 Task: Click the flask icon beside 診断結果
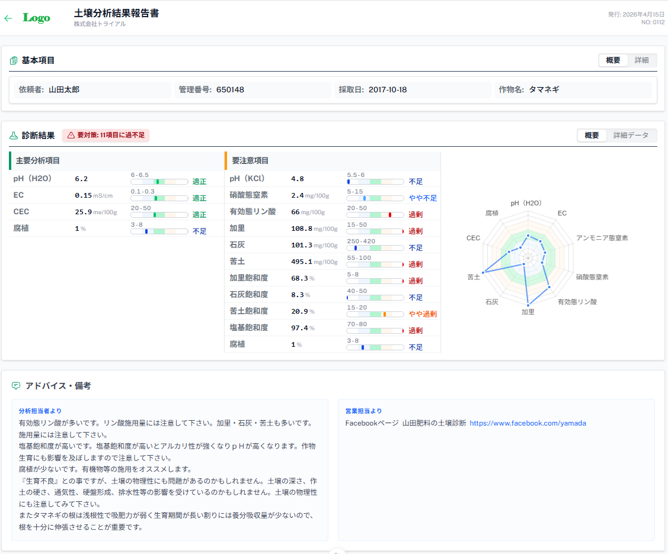pos(14,136)
